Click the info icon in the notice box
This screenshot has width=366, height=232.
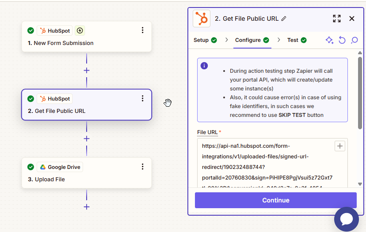click(204, 66)
